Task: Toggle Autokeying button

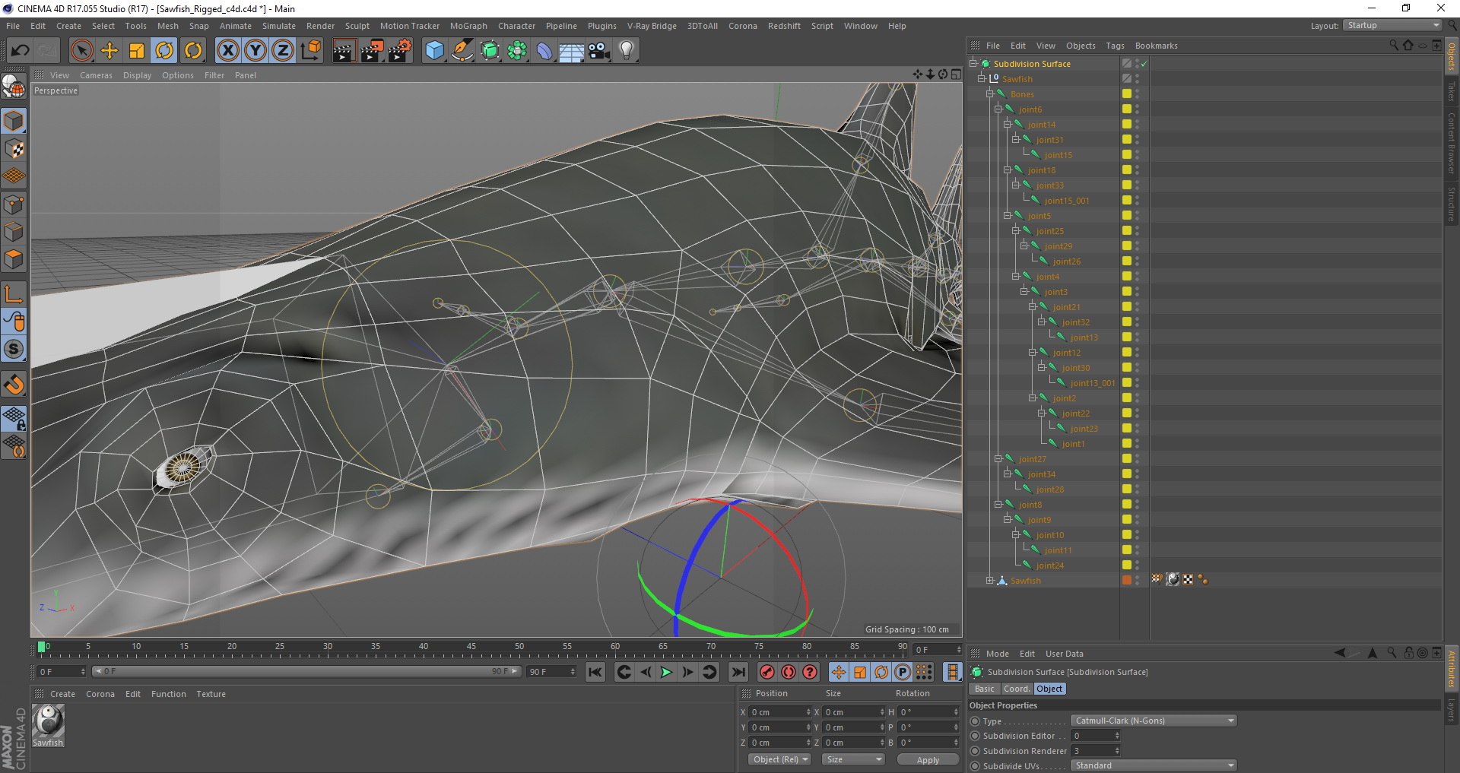Action: pyautogui.click(x=789, y=672)
